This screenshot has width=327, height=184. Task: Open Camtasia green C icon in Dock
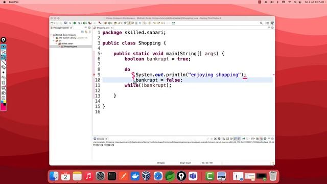click(209, 176)
